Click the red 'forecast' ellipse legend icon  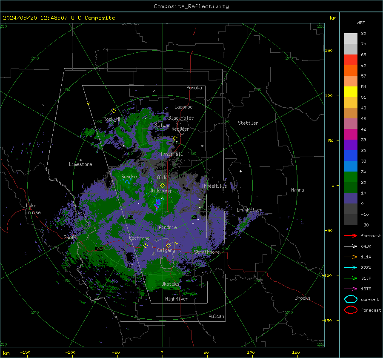[351, 310]
